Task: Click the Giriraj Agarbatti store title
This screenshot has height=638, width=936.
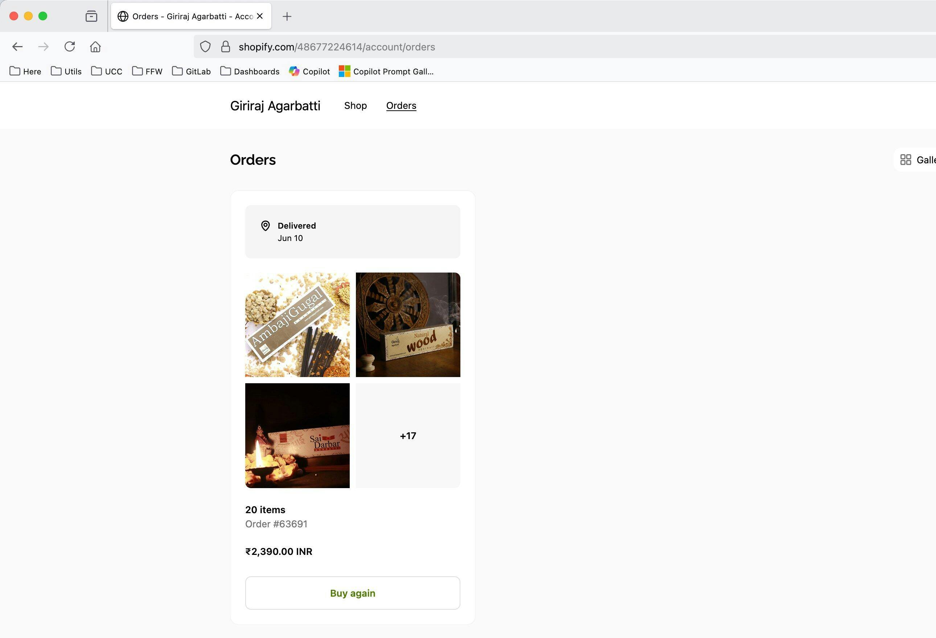Action: tap(275, 106)
